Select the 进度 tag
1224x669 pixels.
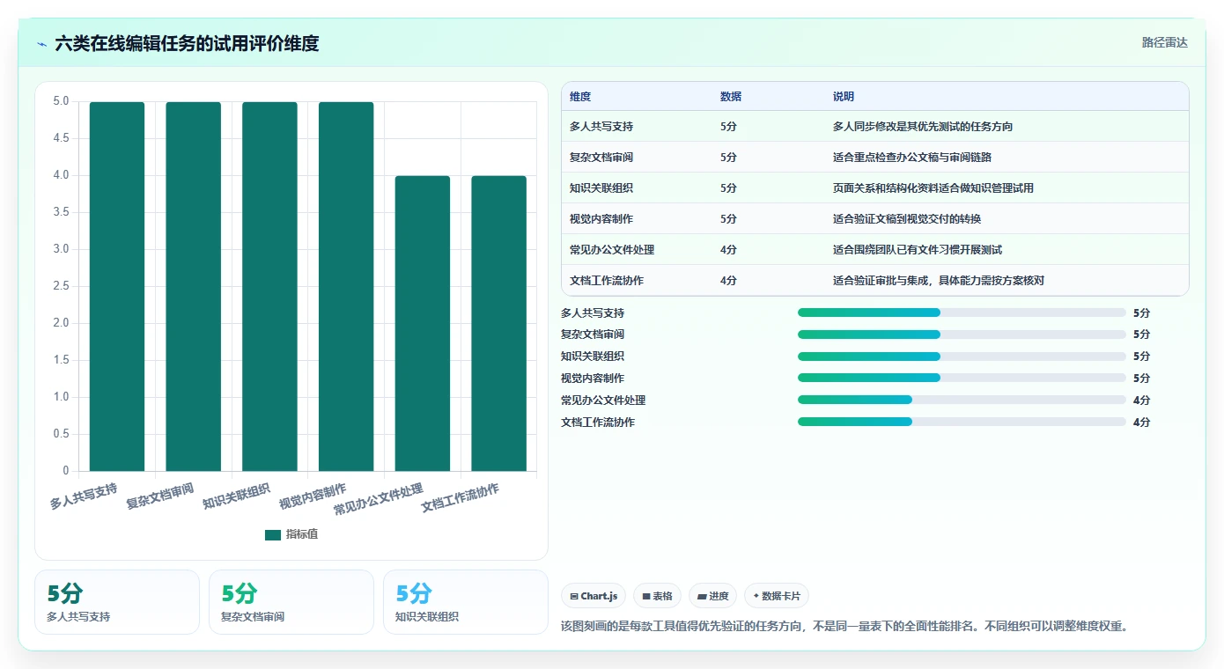tap(712, 596)
